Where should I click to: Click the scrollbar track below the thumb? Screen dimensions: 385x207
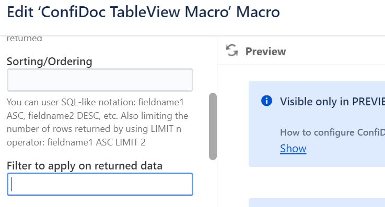pos(213,184)
